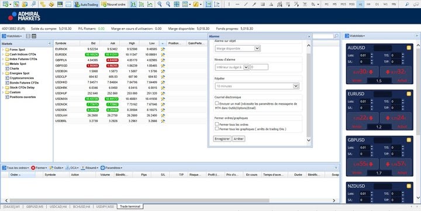Focus the AUDUSD Lots field
421x211 pixels.
[x=365, y=56]
